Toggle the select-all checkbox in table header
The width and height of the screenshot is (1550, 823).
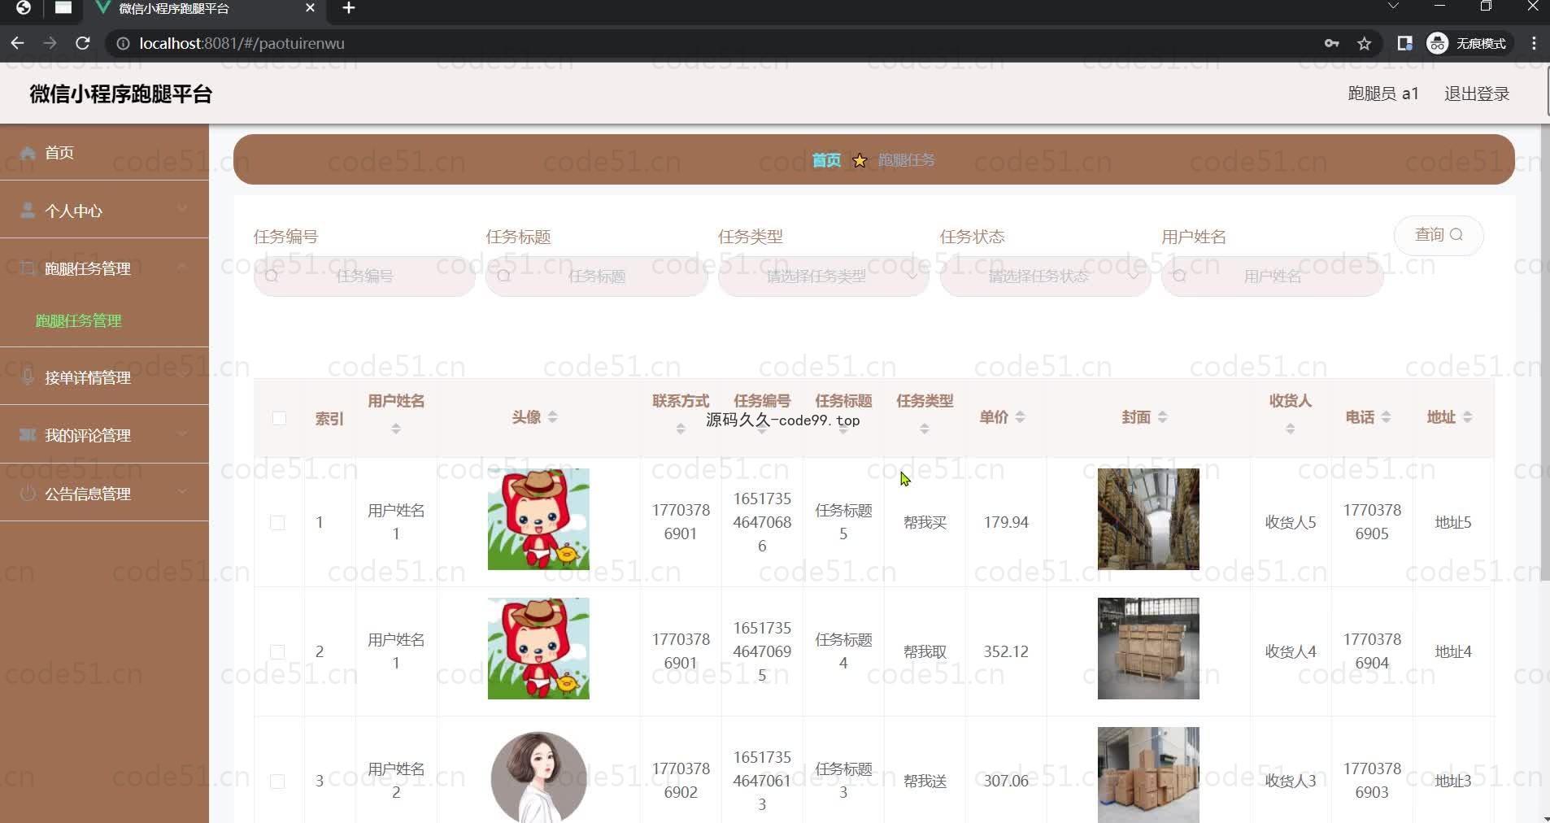(x=279, y=418)
